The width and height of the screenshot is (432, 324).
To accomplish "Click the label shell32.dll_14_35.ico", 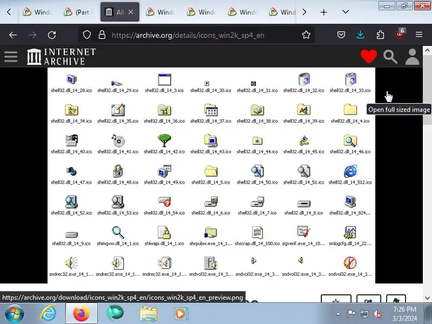I will click(x=118, y=121).
